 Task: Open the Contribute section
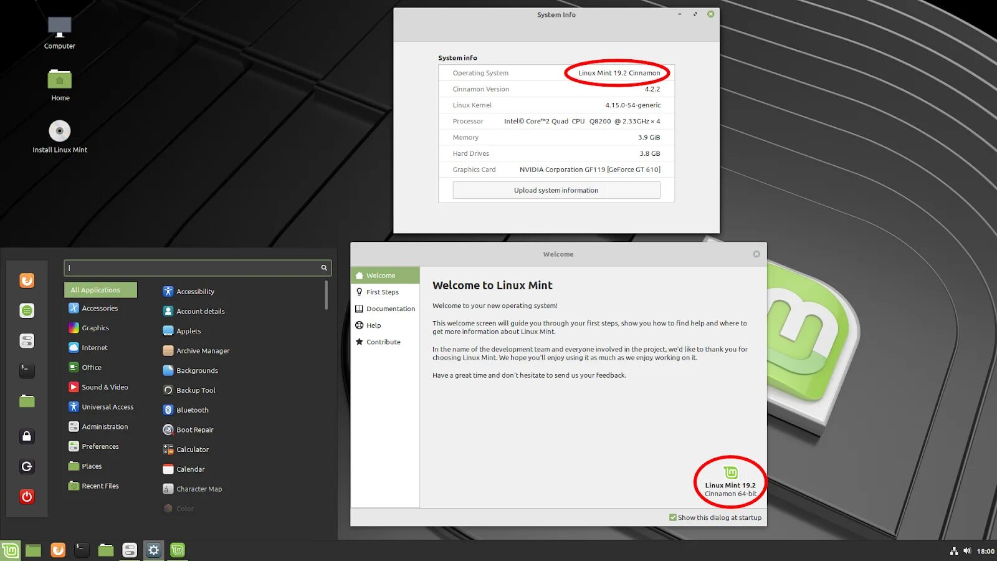click(385, 342)
